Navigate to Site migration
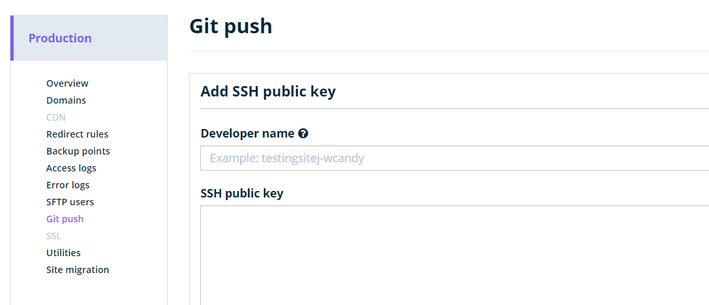709x305 pixels. 78,270
